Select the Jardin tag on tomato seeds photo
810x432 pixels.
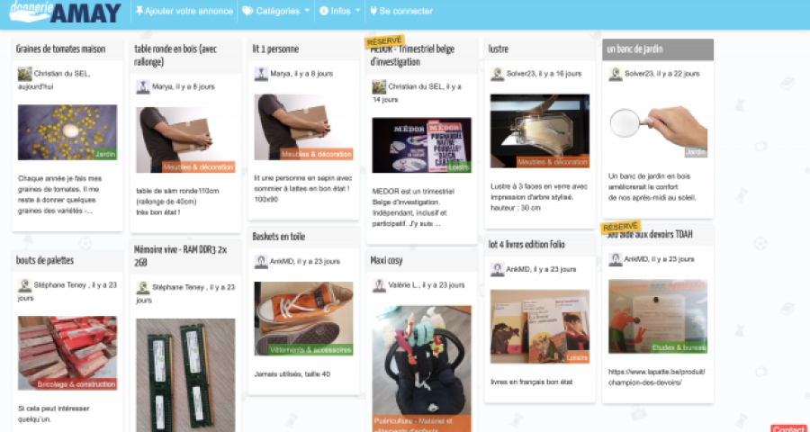click(105, 154)
